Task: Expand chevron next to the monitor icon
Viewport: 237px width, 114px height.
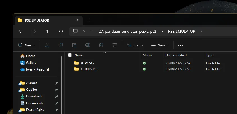Action: pyautogui.click(x=84, y=31)
